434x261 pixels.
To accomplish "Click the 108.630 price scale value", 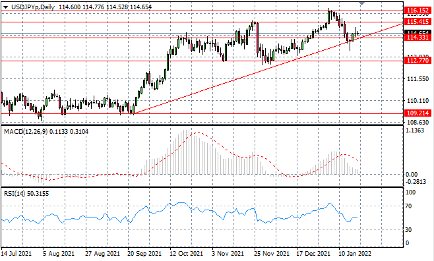I will point(418,122).
